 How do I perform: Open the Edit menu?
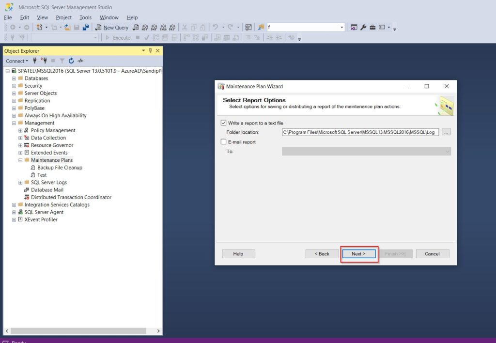click(x=24, y=17)
